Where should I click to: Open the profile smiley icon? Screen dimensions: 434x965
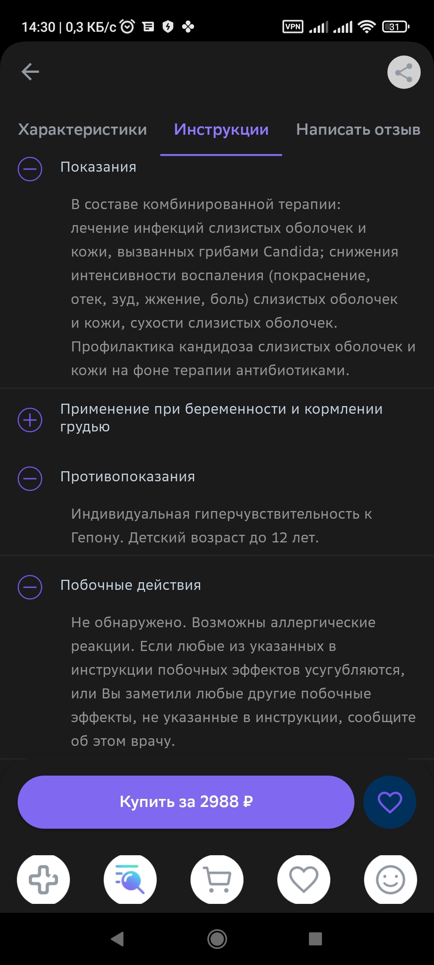tap(390, 879)
